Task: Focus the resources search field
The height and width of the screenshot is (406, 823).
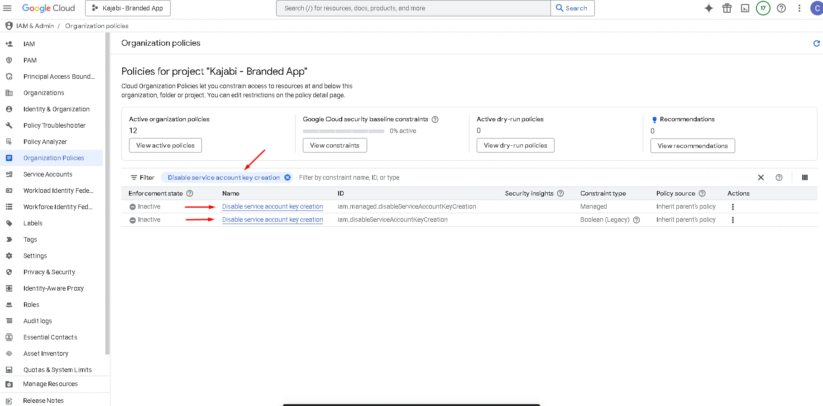Action: click(413, 8)
